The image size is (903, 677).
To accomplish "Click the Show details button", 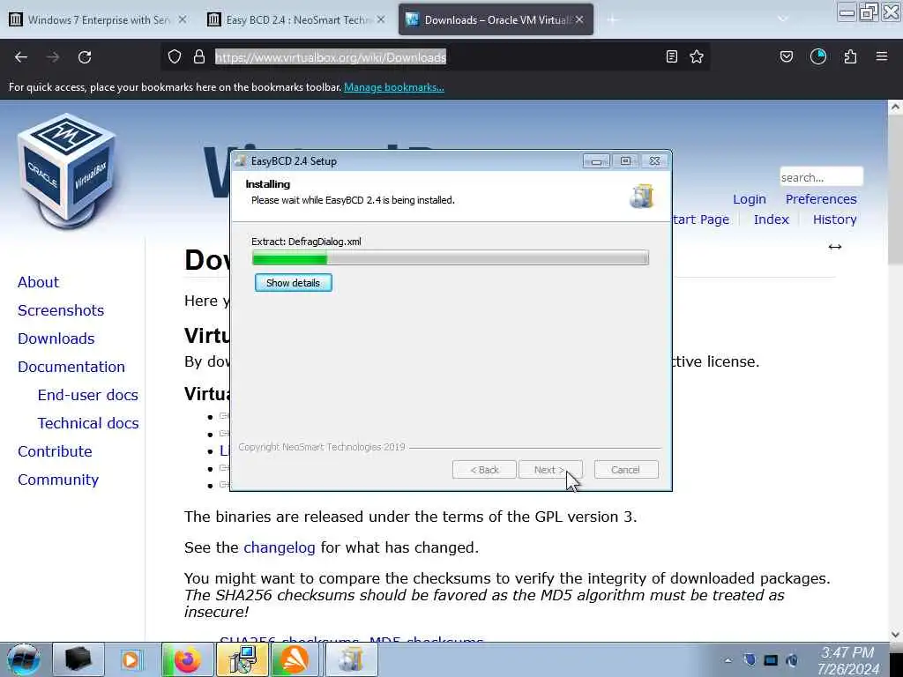I will click(x=293, y=283).
